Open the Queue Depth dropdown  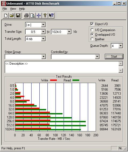tap(121, 46)
